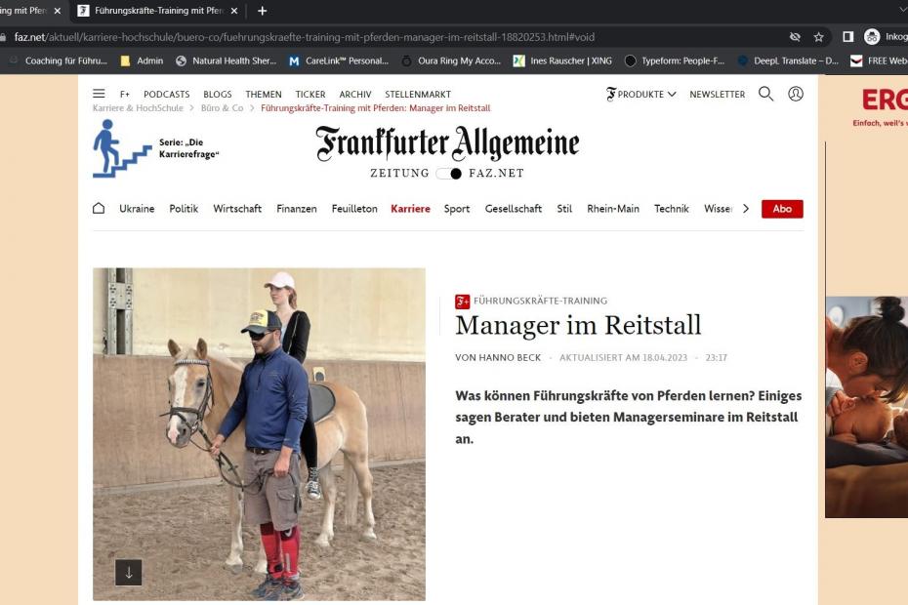Image resolution: width=908 pixels, height=605 pixels.
Task: Click the incognito profile icon
Action: point(872,37)
